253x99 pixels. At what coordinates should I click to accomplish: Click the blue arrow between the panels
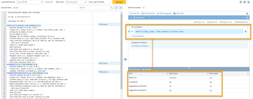coord(125,59)
